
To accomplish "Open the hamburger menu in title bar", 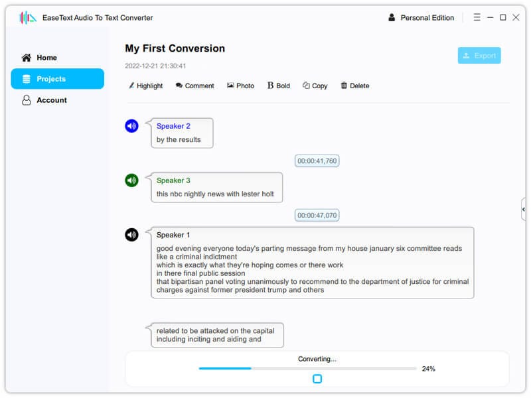I will [x=477, y=17].
